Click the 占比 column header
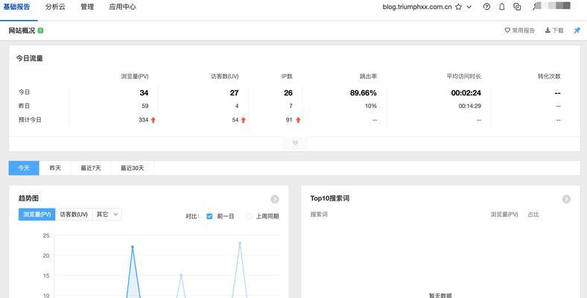 [x=533, y=215]
